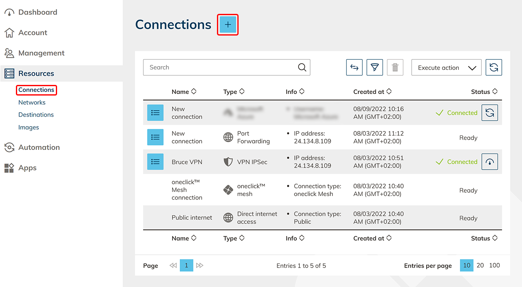This screenshot has width=522, height=287.
Task: Open the Execute action dropdown
Action: click(x=446, y=68)
